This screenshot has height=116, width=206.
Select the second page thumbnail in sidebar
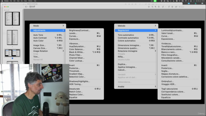click(x=12, y=37)
